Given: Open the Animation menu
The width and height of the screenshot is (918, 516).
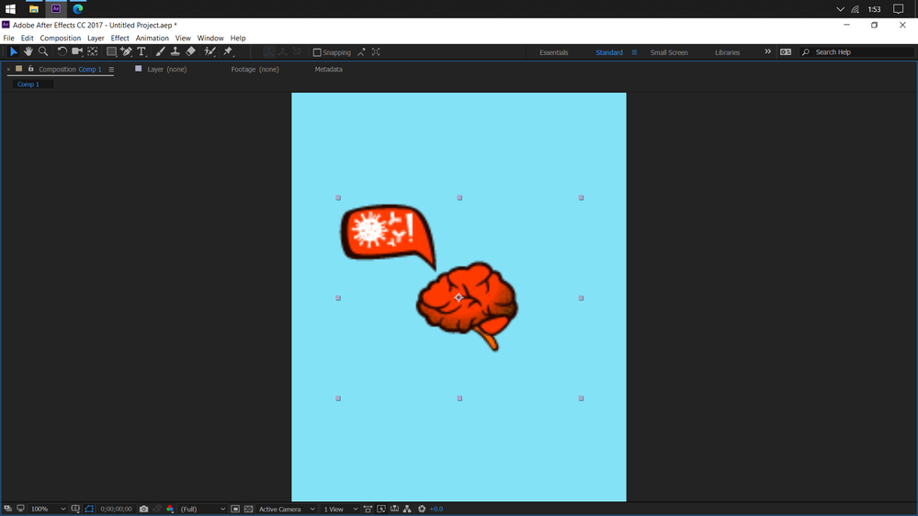Looking at the screenshot, I should (x=153, y=38).
